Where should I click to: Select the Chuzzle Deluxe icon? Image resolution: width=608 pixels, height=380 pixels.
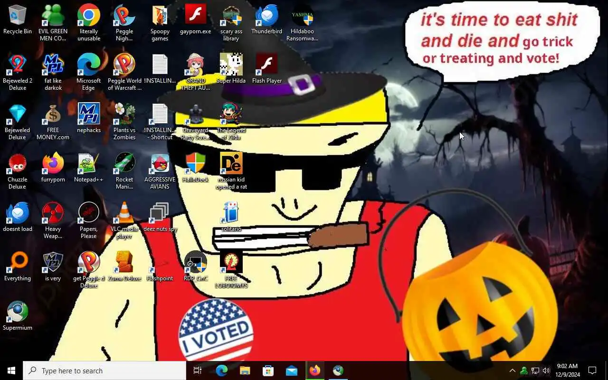(18, 171)
